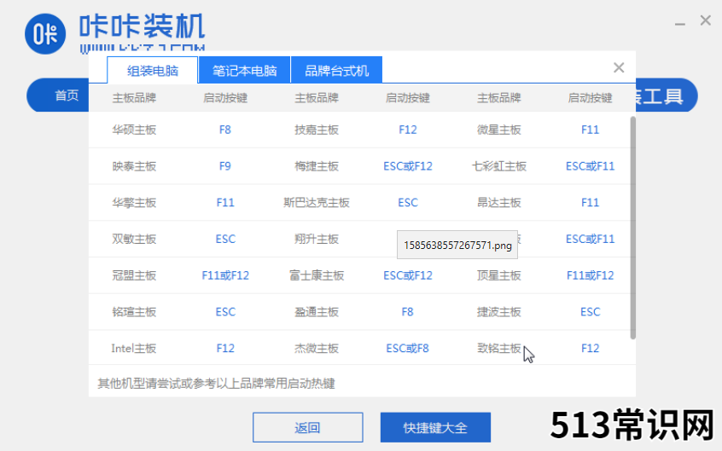
Task: Click the 咔咔装机 round logo icon
Action: [x=45, y=34]
